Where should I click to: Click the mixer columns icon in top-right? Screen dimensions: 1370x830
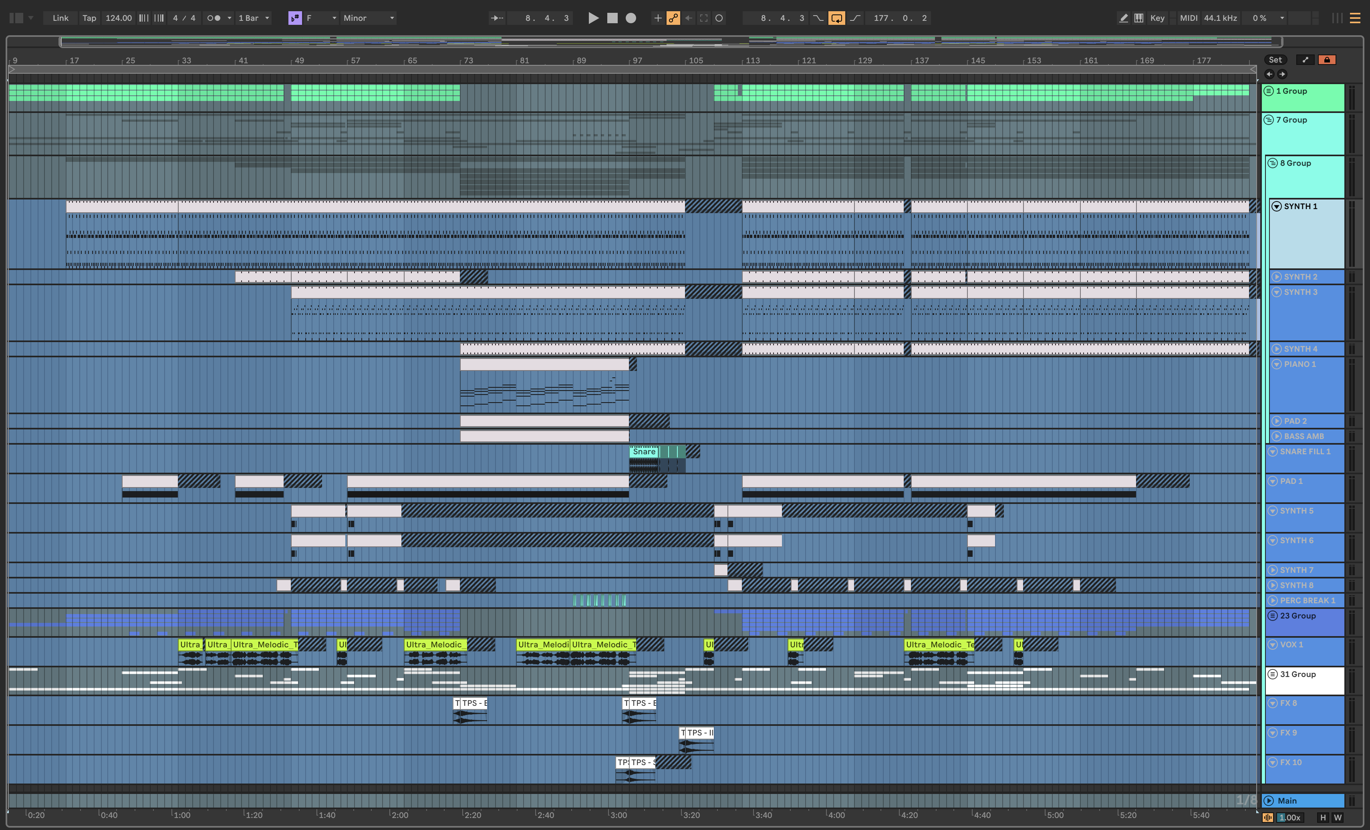pyautogui.click(x=1337, y=18)
